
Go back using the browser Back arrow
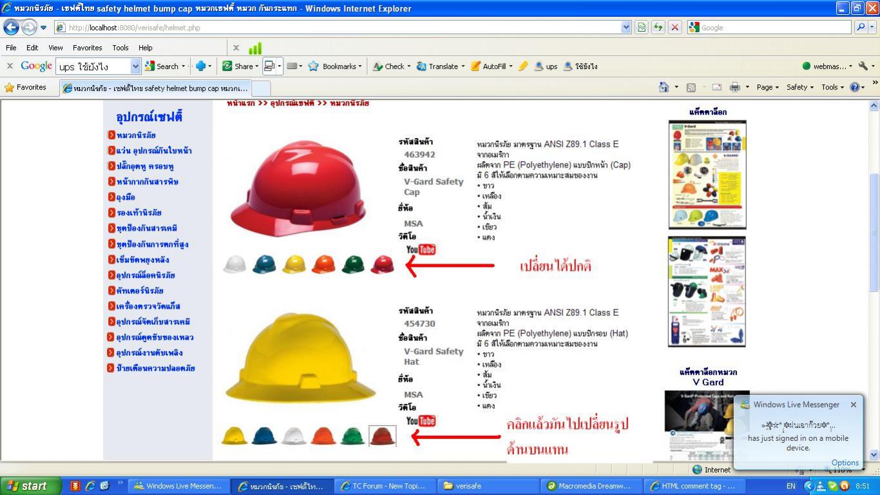coord(11,27)
